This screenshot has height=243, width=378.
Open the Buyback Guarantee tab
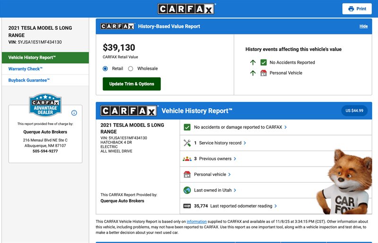pyautogui.click(x=29, y=80)
